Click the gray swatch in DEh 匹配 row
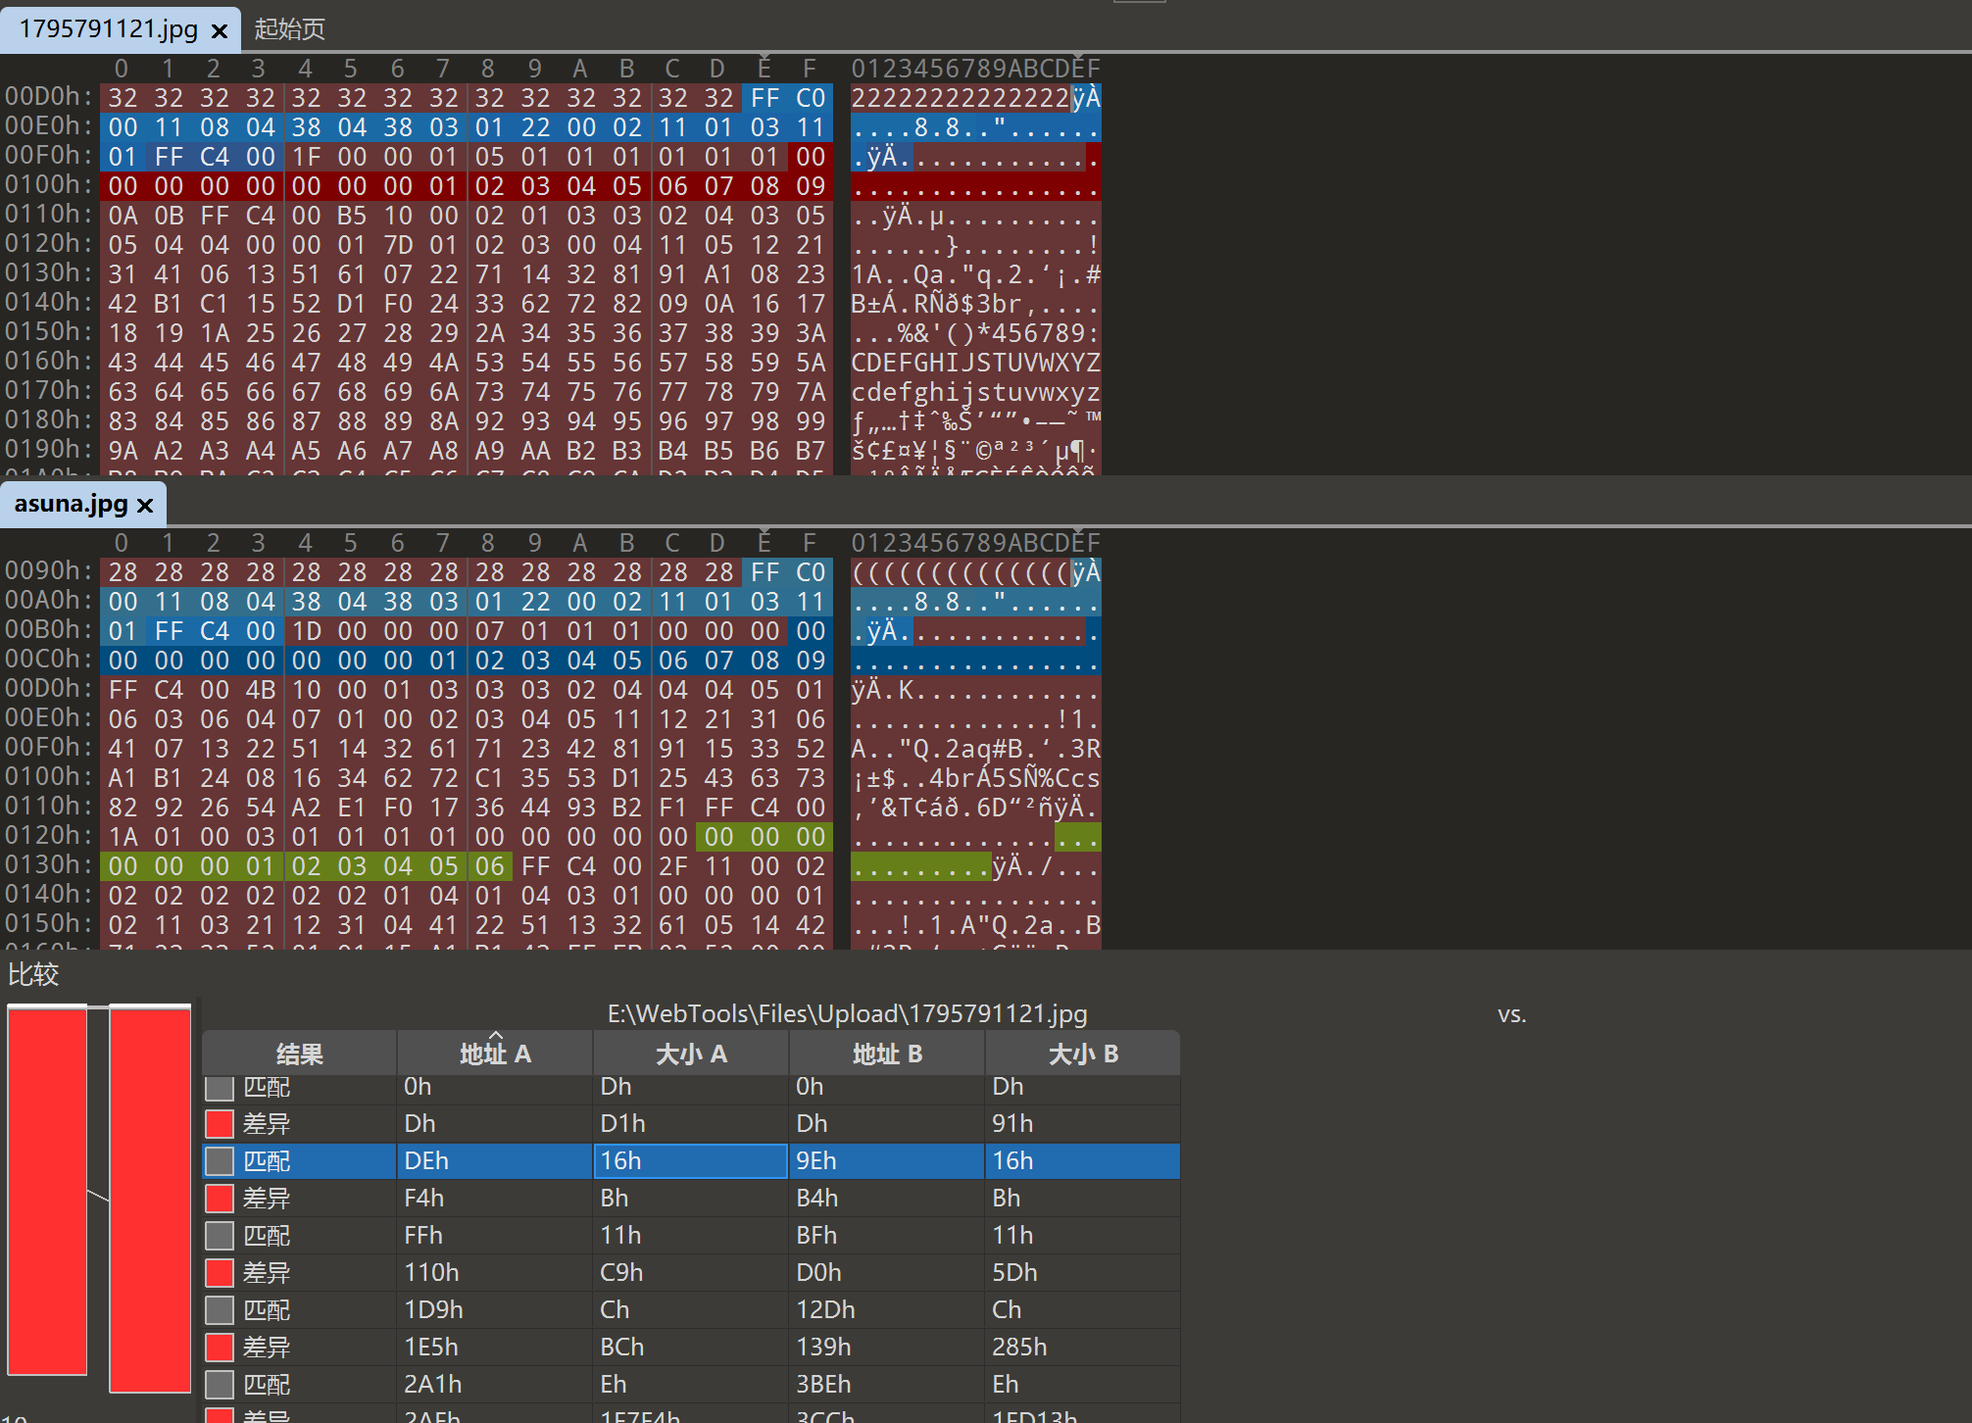 point(220,1161)
